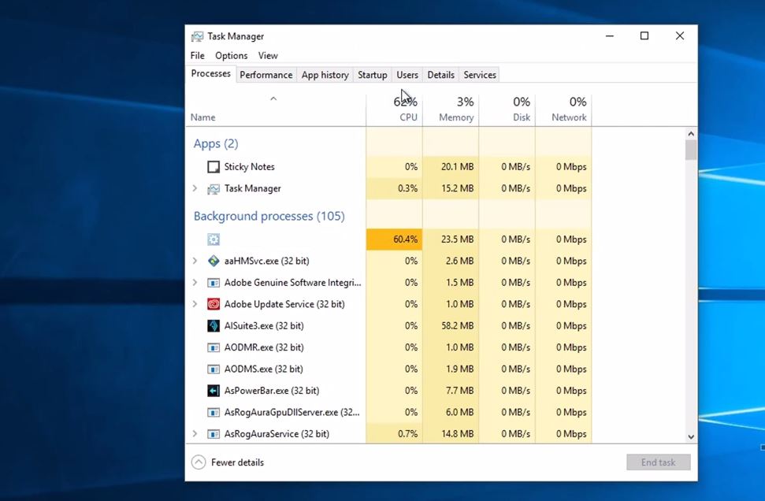Click the scrollbar down arrow
The height and width of the screenshot is (501, 765).
[x=691, y=437]
